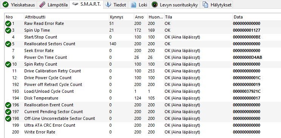Click the Arvo value 124
The image size is (281, 138).
click(x=138, y=98)
